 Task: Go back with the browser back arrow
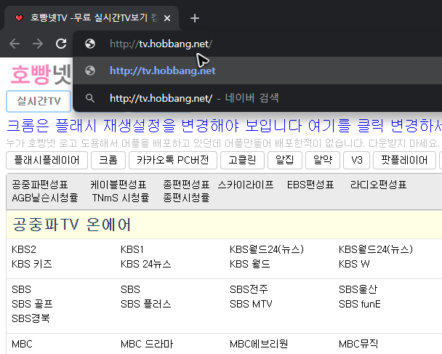pyautogui.click(x=15, y=44)
